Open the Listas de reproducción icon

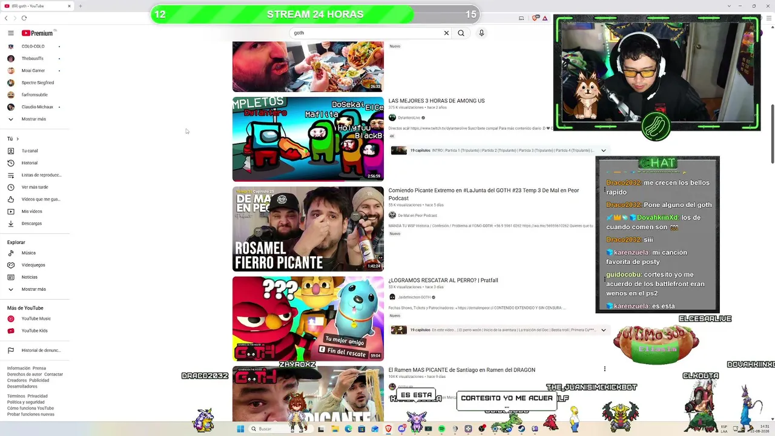11,175
